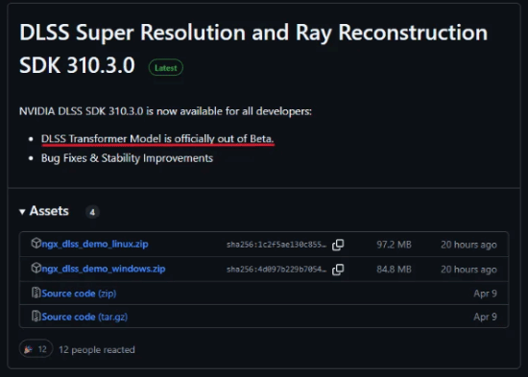Image resolution: width=528 pixels, height=377 pixels.
Task: Collapse the Assets section triangle
Action: point(22,212)
